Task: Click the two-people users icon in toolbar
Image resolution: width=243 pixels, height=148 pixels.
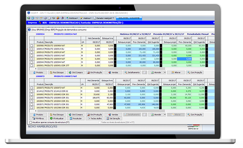Action: [x=58, y=18]
